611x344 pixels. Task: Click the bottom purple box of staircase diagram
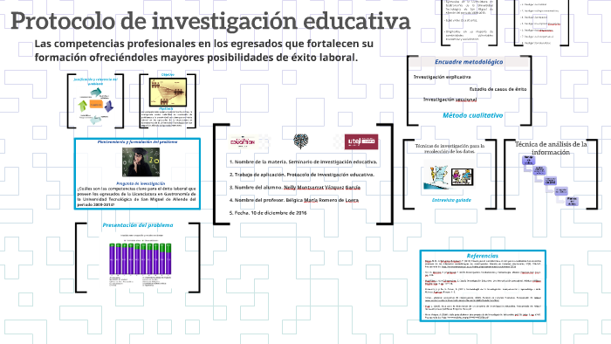pos(572,201)
